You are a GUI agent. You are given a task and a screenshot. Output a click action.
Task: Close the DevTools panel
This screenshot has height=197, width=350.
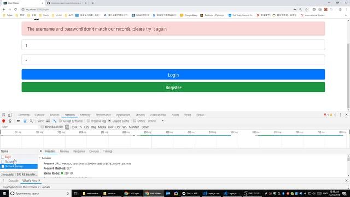[346, 115]
